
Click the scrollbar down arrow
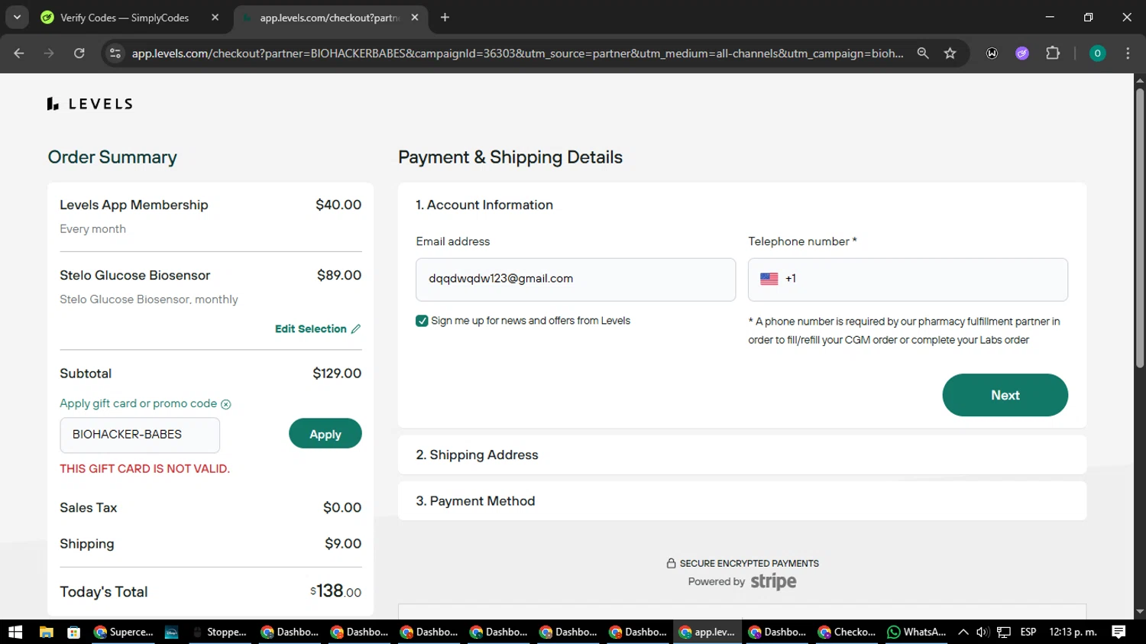[1140, 612]
